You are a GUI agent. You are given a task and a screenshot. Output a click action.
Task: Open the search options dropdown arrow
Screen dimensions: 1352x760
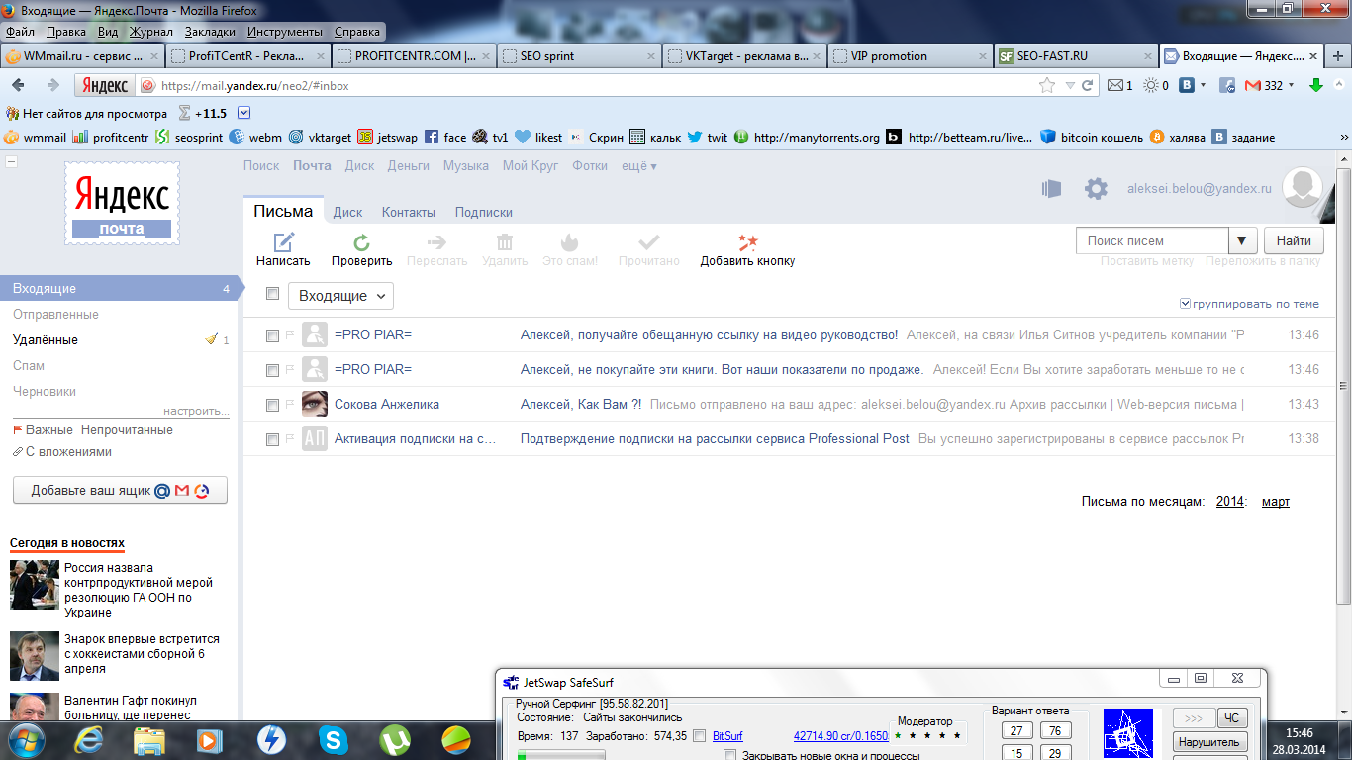(x=1243, y=240)
